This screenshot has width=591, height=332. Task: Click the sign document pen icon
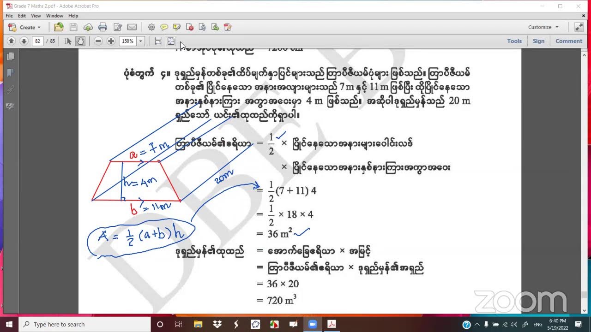click(228, 27)
